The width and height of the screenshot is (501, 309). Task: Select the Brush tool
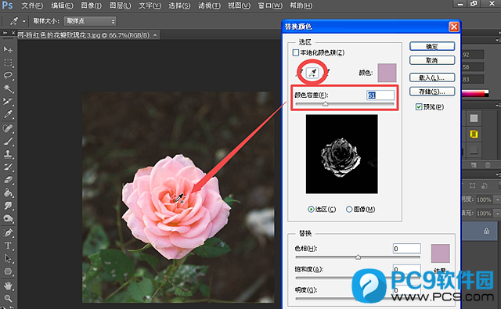click(8, 141)
